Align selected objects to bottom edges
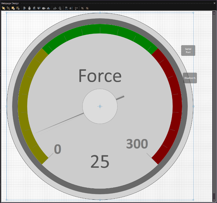Image resolution: width=217 pixels, height=203 pixels. (x=48, y=8)
